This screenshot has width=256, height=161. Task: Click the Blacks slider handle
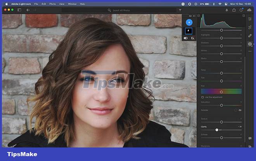221,62
